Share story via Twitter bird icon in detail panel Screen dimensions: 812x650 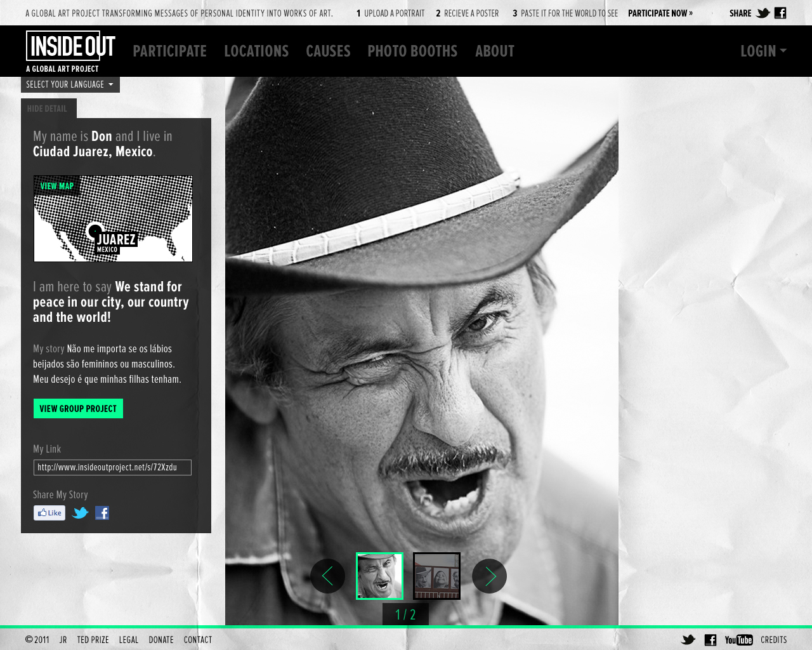point(80,513)
